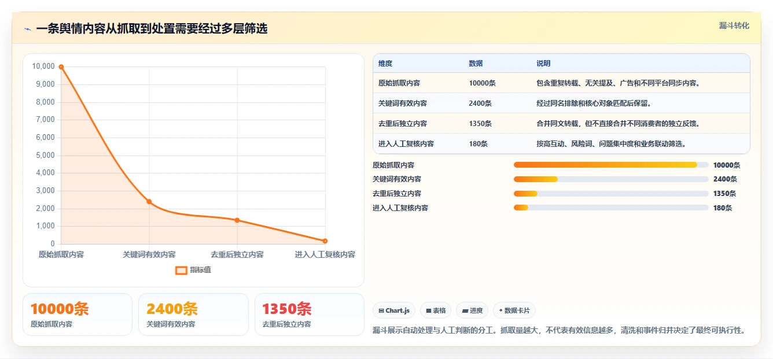The image size is (773, 359).
Task: Select the 数据卡片 tag chip
Action: click(x=514, y=310)
